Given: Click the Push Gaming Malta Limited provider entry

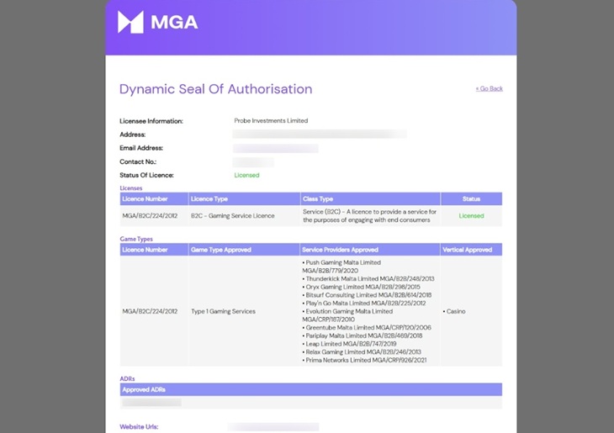Looking at the screenshot, I should click(341, 267).
